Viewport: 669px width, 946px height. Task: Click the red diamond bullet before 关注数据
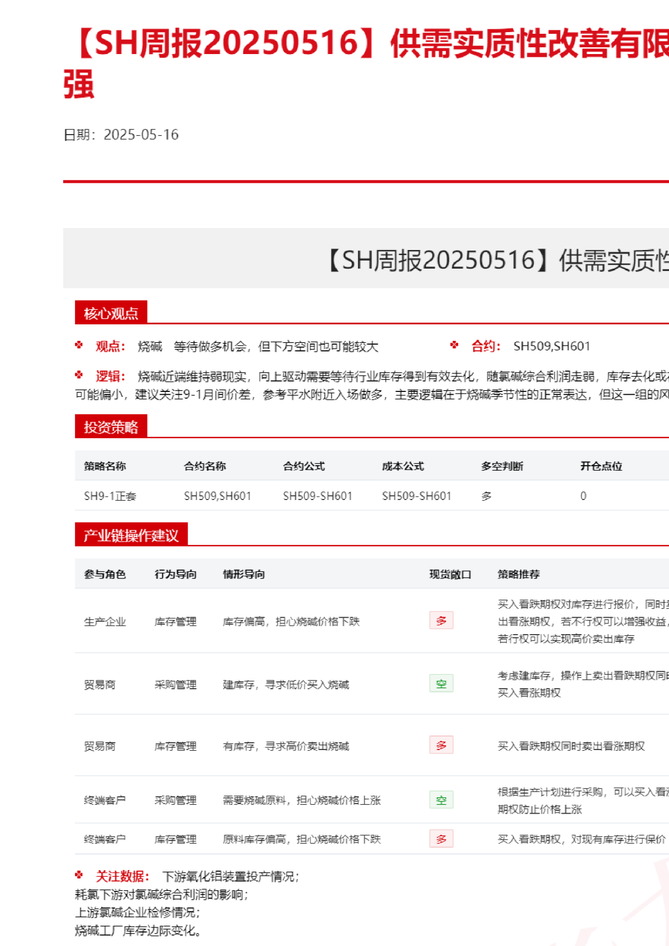79,875
